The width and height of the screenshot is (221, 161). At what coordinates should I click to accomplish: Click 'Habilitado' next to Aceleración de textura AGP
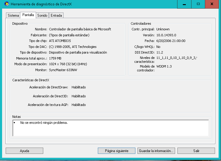click(x=79, y=105)
